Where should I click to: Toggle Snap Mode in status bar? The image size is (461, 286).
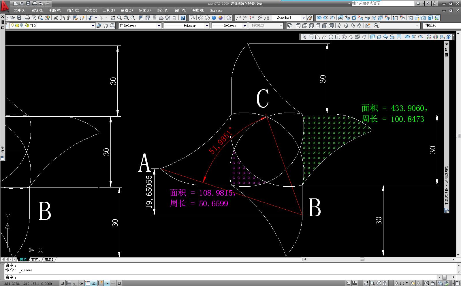62,283
